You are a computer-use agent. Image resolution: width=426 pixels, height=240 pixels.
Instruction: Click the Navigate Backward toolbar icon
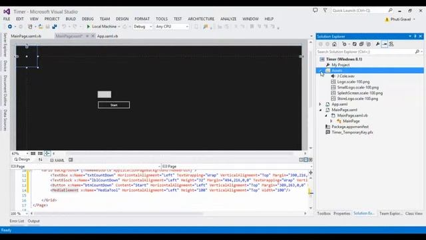(x=10, y=27)
